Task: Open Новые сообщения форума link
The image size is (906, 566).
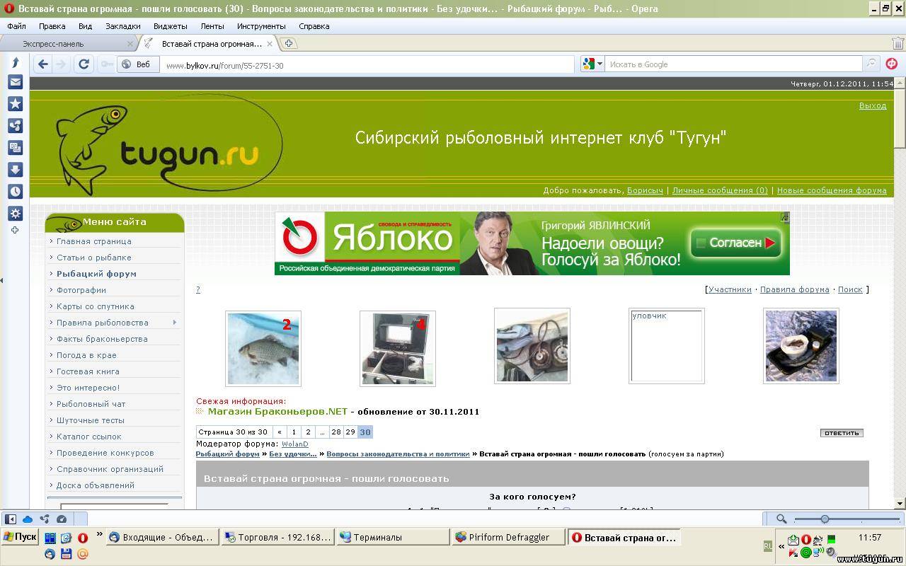Action: click(832, 190)
